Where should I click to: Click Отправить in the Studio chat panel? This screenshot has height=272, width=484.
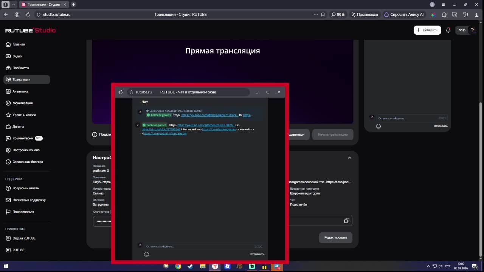(x=441, y=126)
